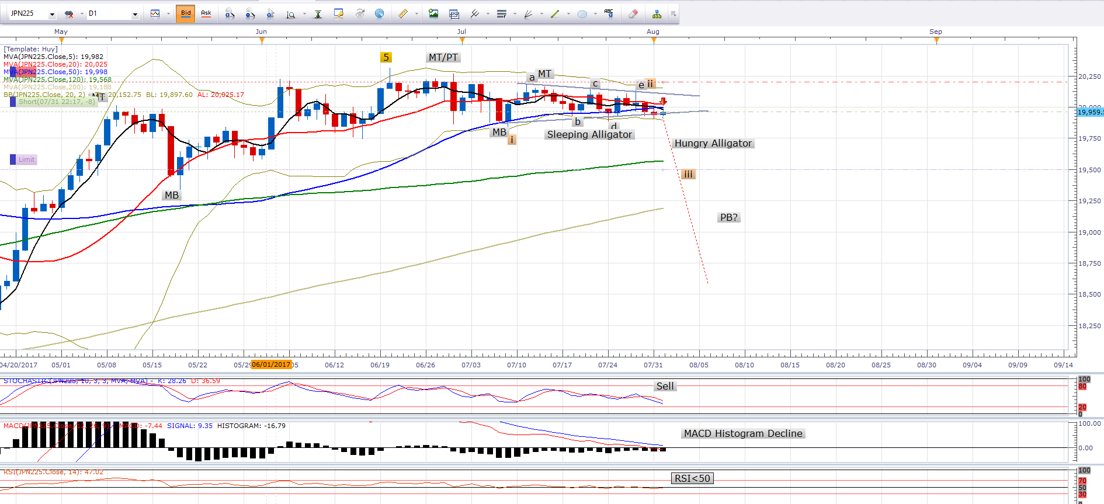1104x504 pixels.
Task: Click the add picture icon in toolbar
Action: (x=433, y=14)
